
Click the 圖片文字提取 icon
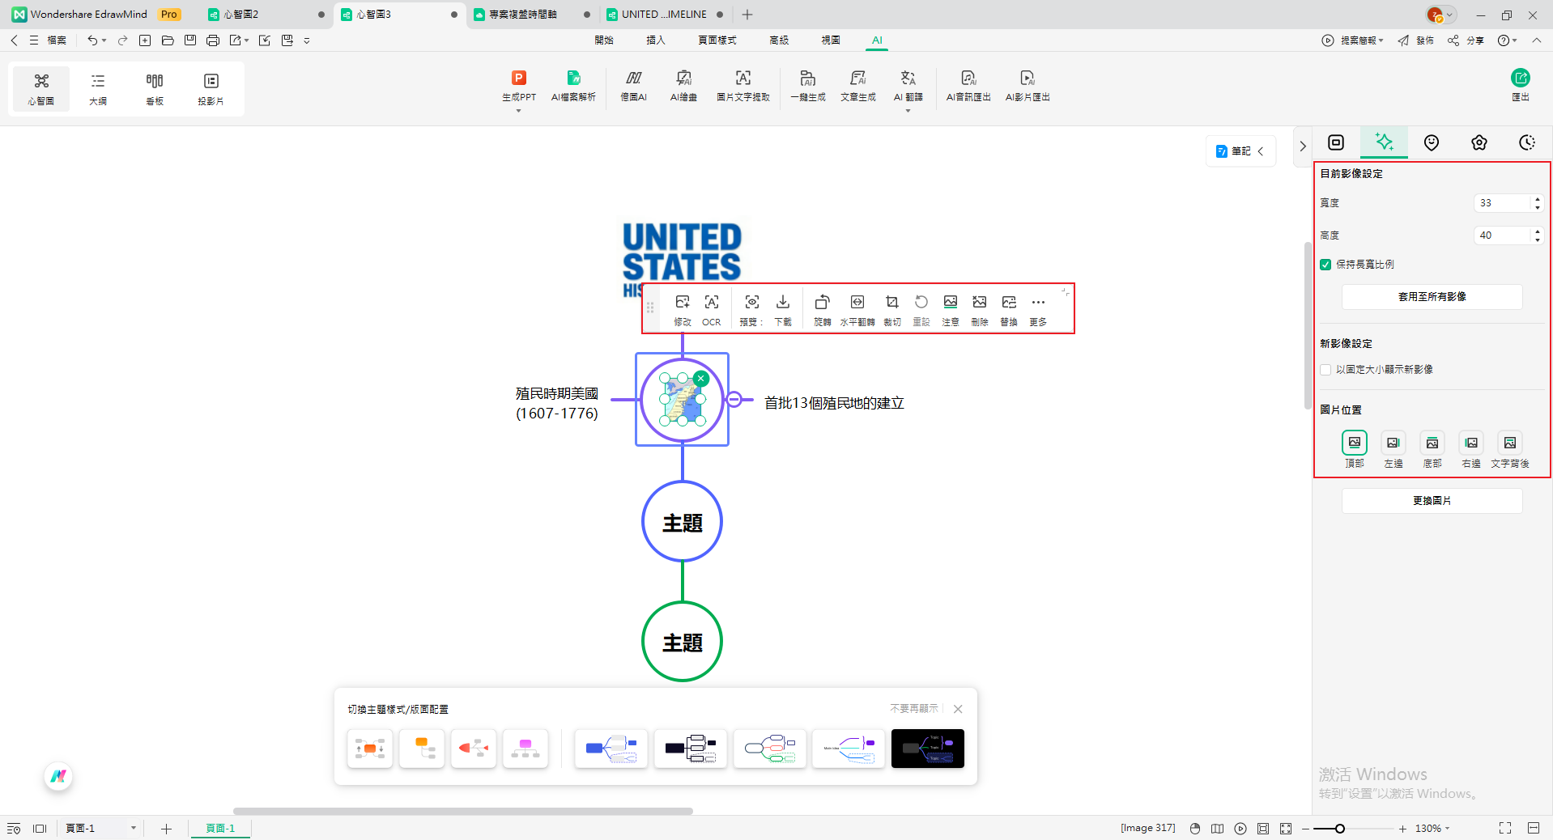point(742,85)
